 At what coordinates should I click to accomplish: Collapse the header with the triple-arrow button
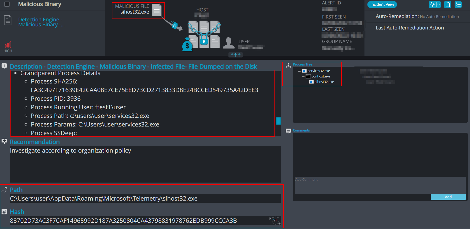236,55
